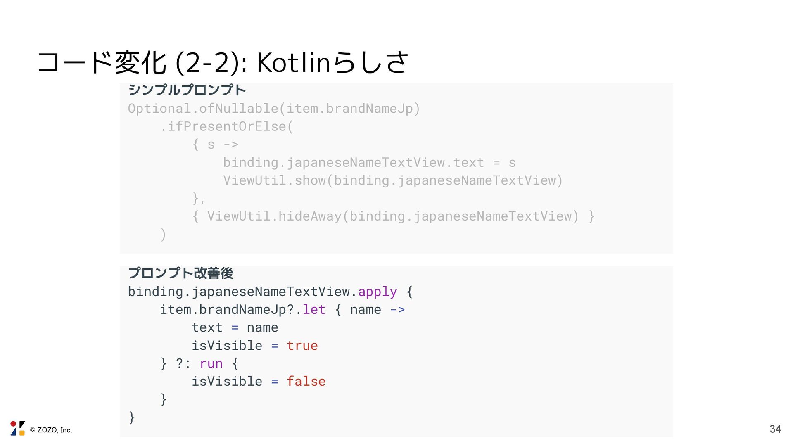Click the red false value
Viewport: 793px width, 446px height.
coord(306,381)
